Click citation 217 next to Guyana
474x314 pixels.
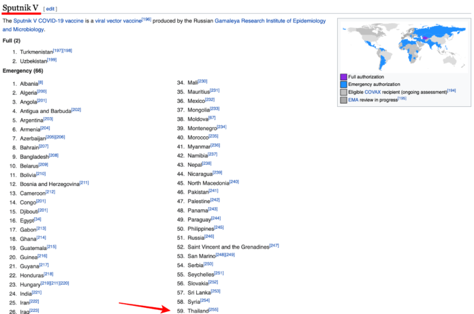click(44, 265)
